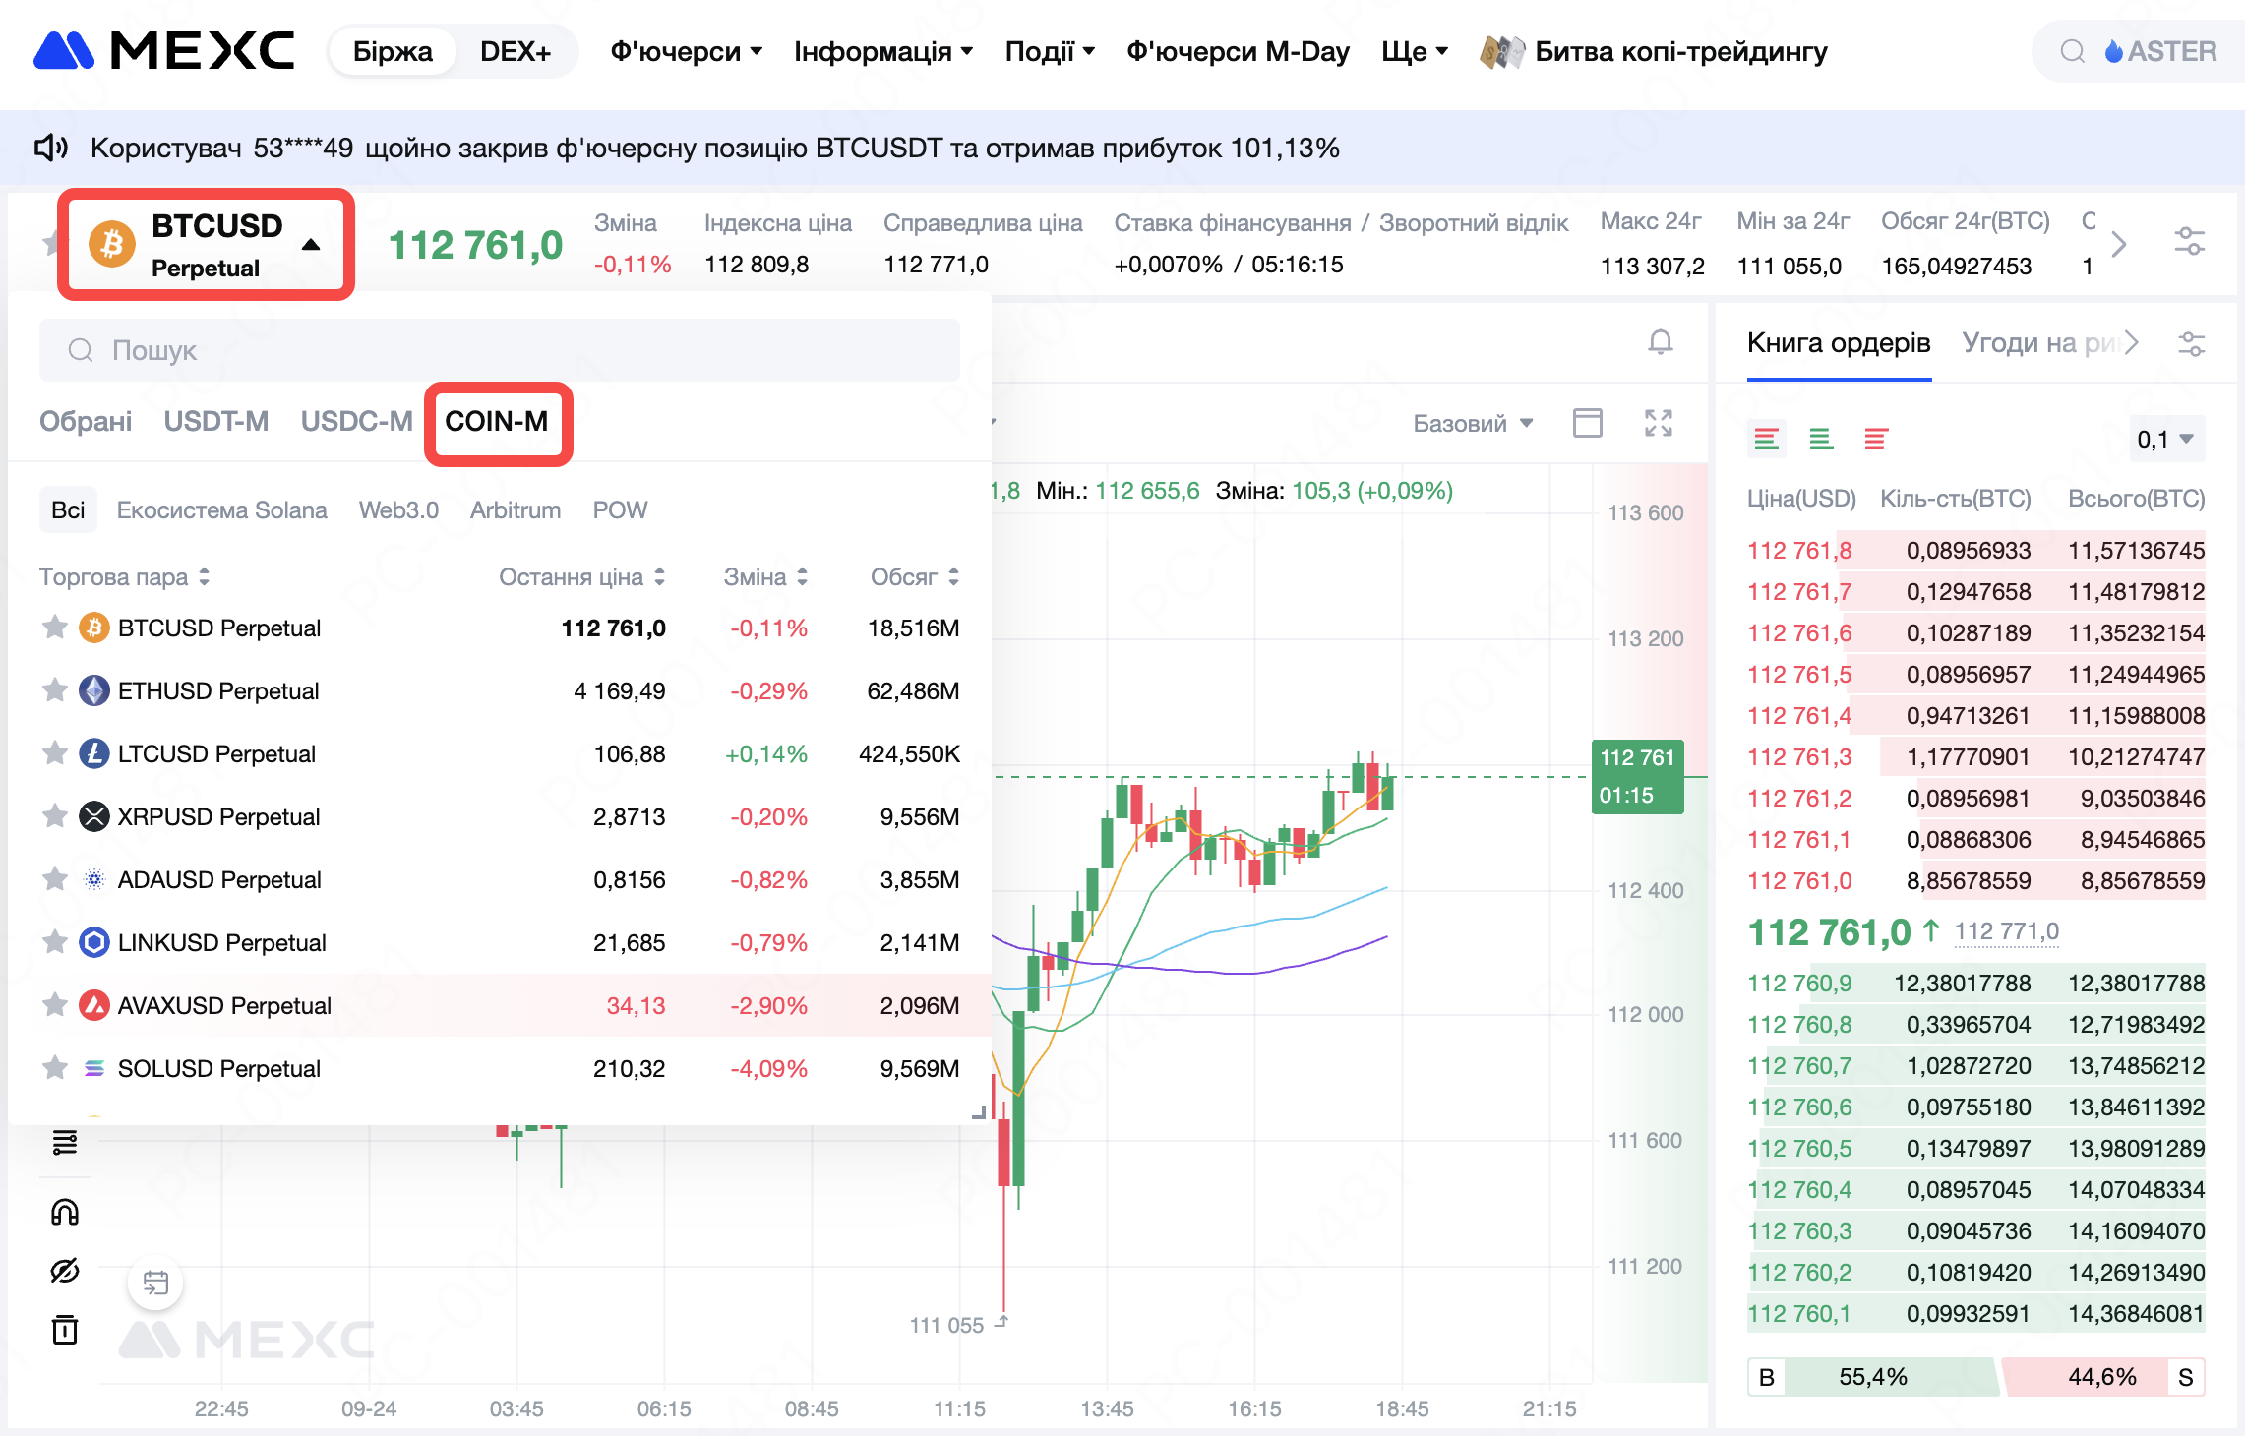This screenshot has width=2245, height=1436.
Task: Click the magnet snap tool icon
Action: (x=65, y=1212)
